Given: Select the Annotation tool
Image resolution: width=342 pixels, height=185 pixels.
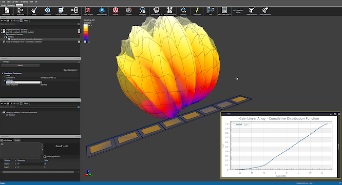Looking at the screenshot, I should point(197,10).
